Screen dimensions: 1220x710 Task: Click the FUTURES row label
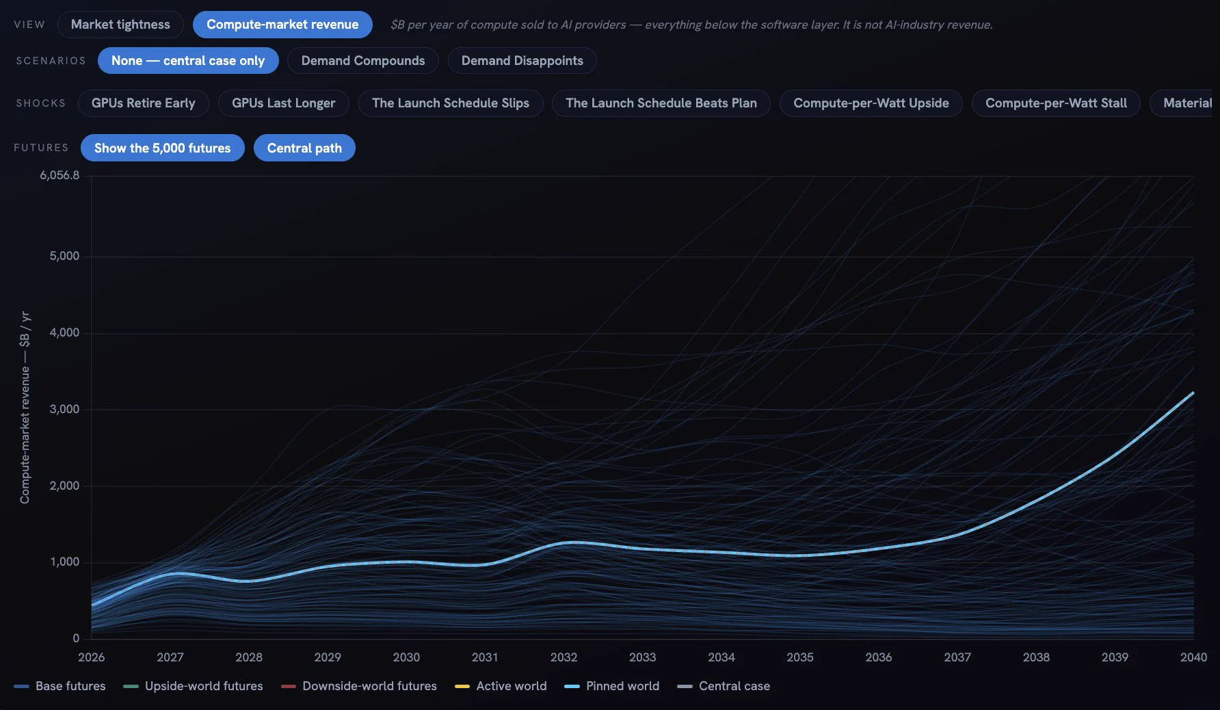coord(41,148)
